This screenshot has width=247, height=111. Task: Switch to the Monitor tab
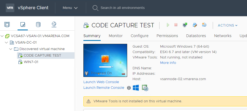116,36
